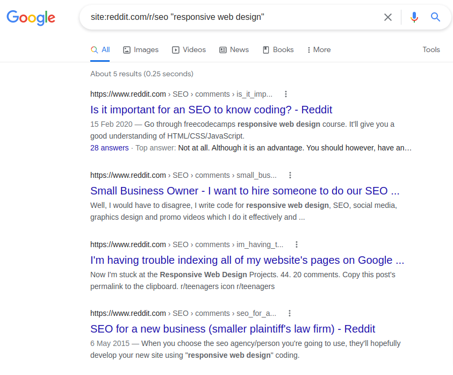453x375 pixels.
Task: View the 28 answers link
Action: 109,147
